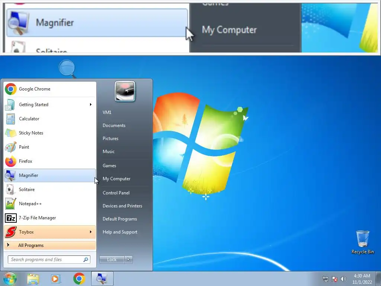Click Show desktop strip at taskbar end
Image resolution: width=381 pixels, height=286 pixels.
point(378,279)
